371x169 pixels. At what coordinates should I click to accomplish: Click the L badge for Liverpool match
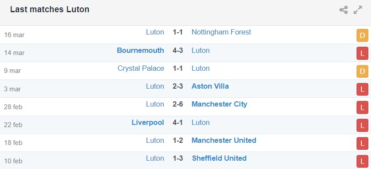pyautogui.click(x=362, y=125)
